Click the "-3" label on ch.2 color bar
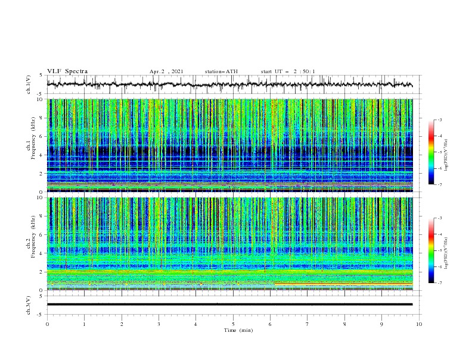Image resolution: width=472 pixels, height=364 pixels. 440,218
